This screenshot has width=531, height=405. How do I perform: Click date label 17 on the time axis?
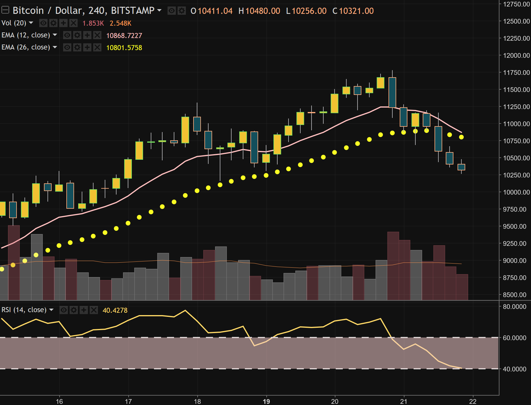128,401
